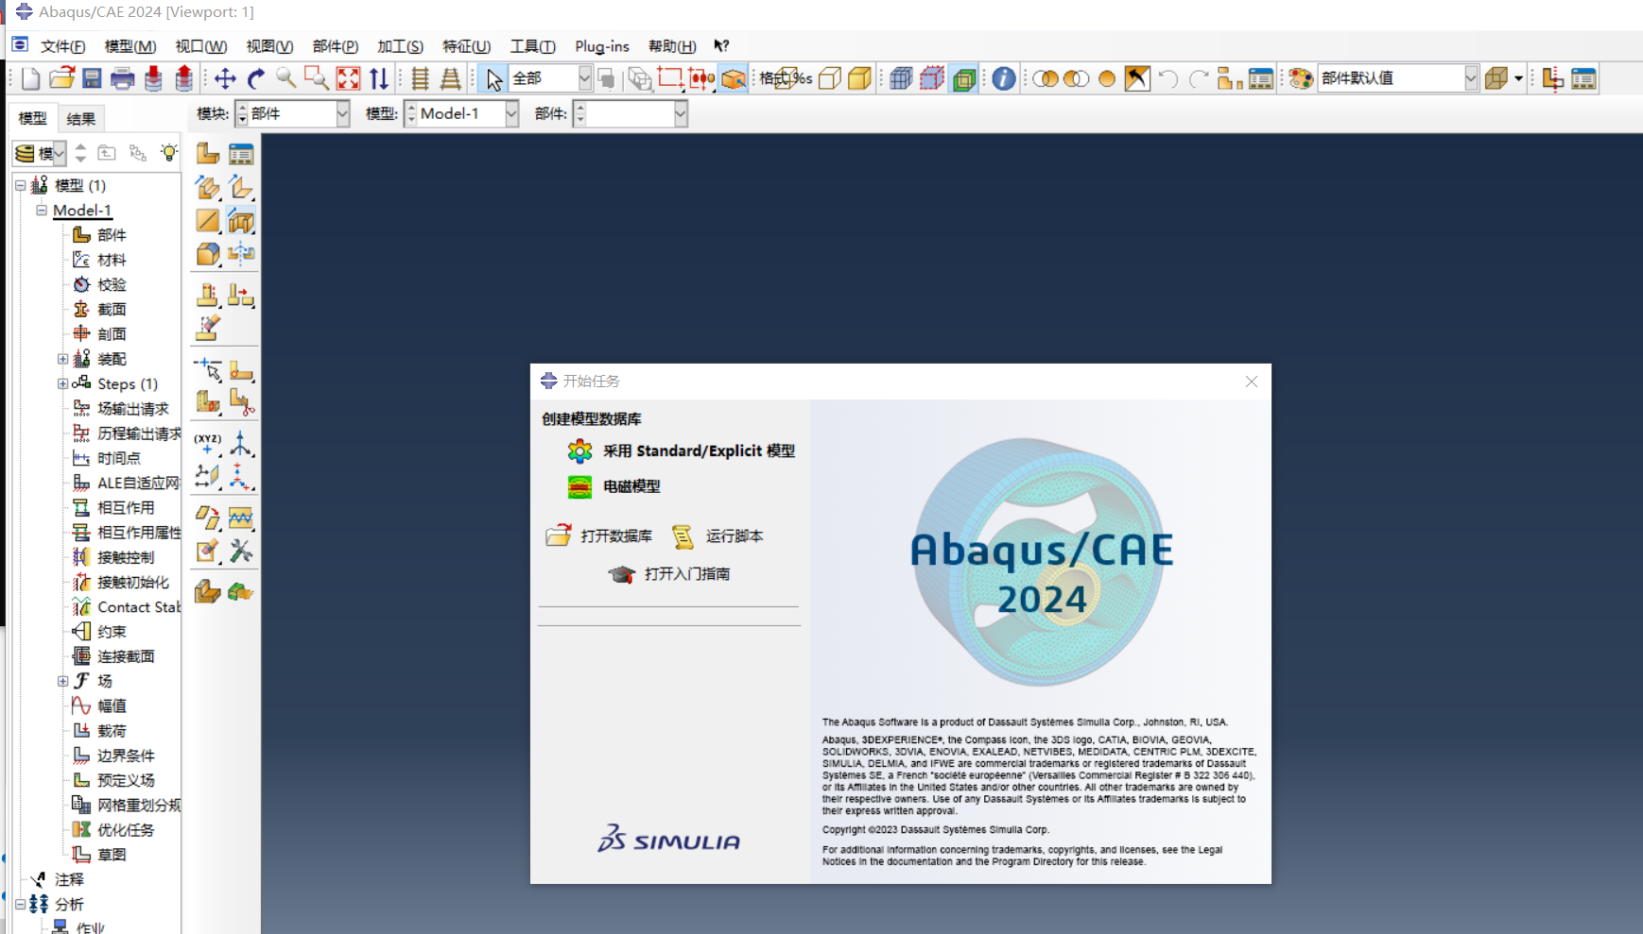Screen dimensions: 1643x934
Task: Open the Part Manager icon in toolbox
Action: click(241, 153)
